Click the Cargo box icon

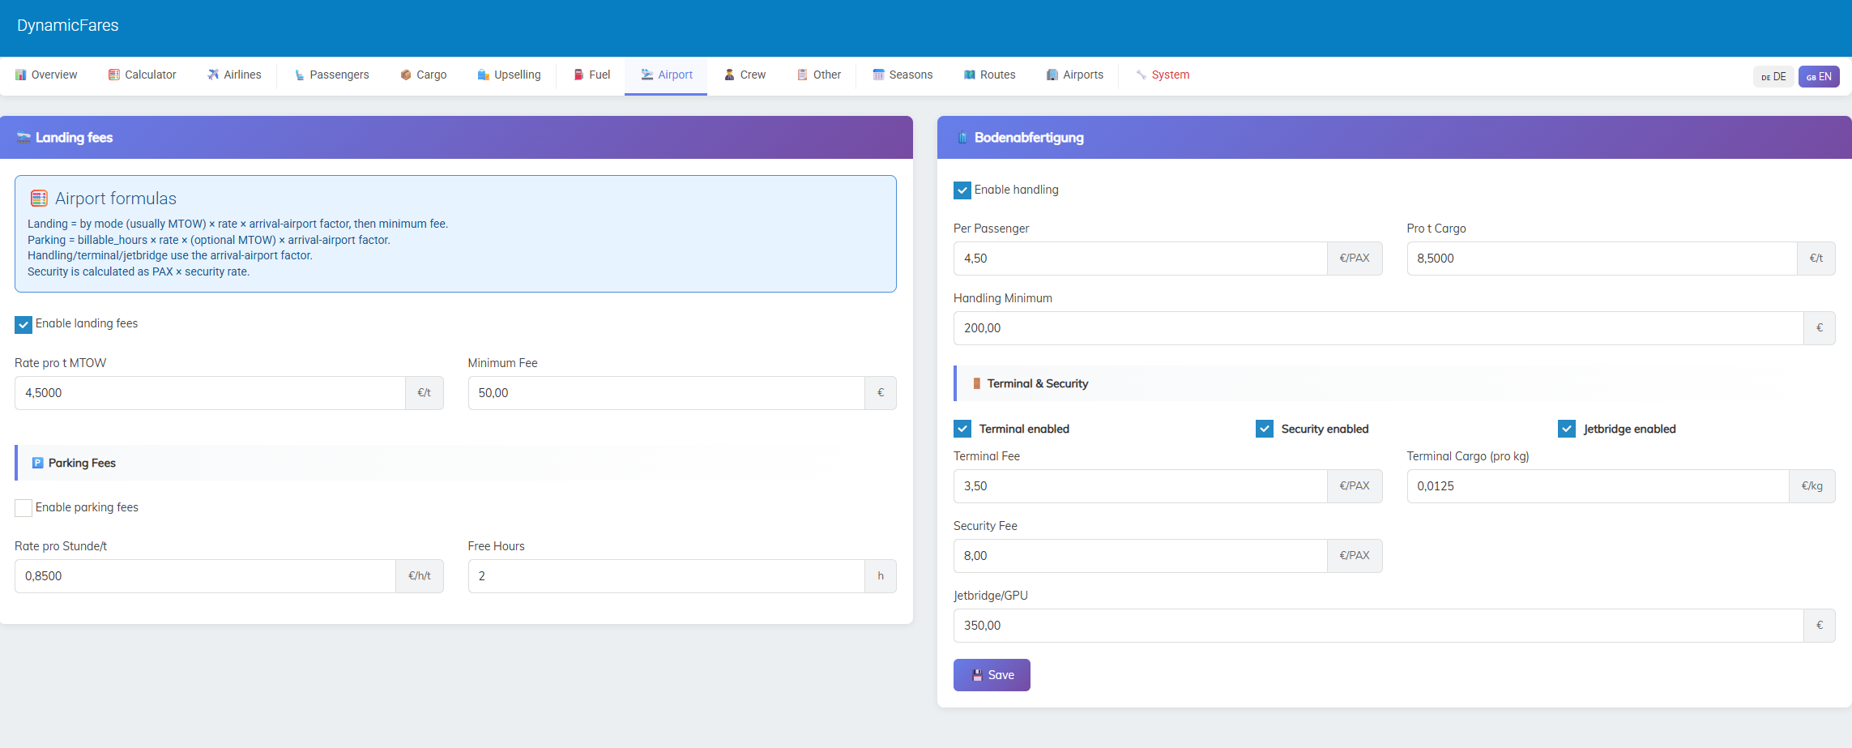406,75
